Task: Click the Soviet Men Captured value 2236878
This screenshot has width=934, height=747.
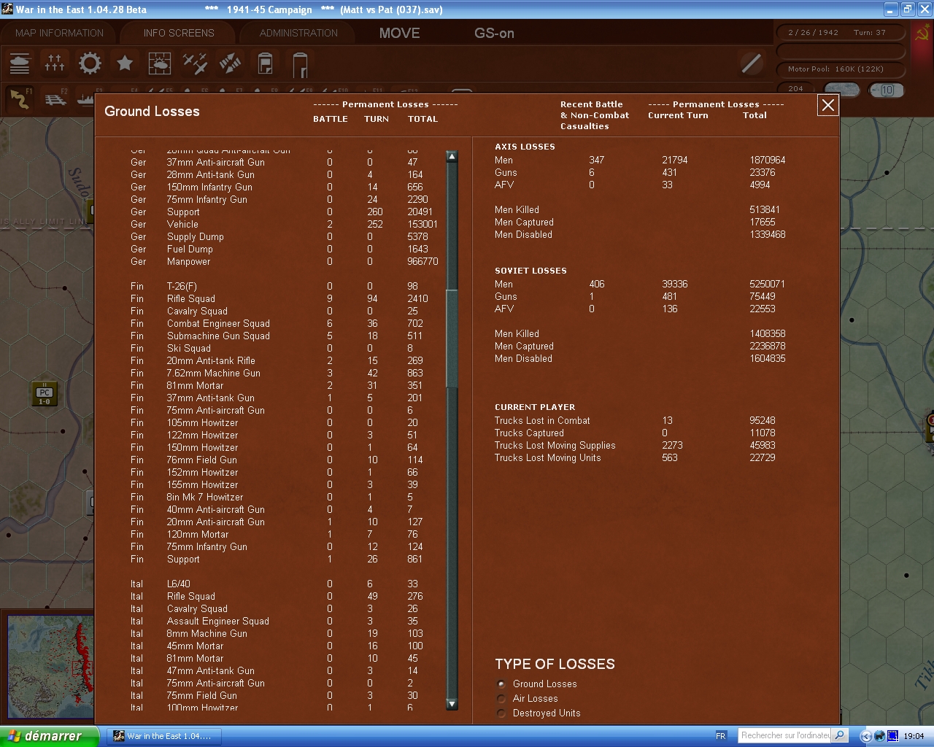Action: pos(768,346)
